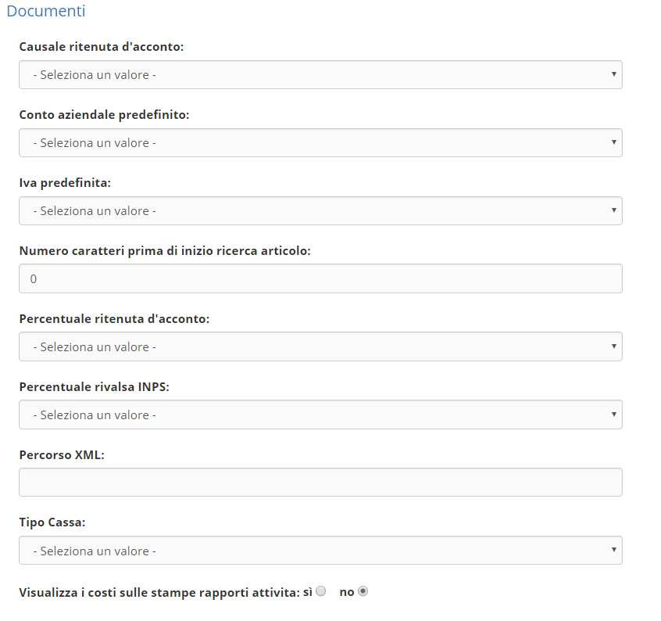Focus the Numero caratteri ricerca articolo field
The width and height of the screenshot is (661, 621).
pyautogui.click(x=320, y=279)
